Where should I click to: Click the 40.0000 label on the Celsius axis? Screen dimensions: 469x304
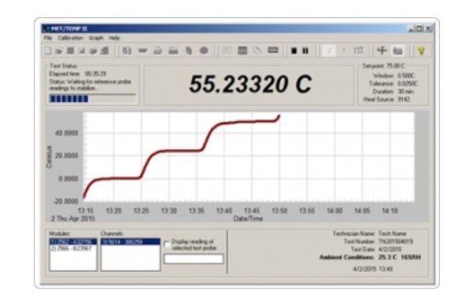[66, 133]
